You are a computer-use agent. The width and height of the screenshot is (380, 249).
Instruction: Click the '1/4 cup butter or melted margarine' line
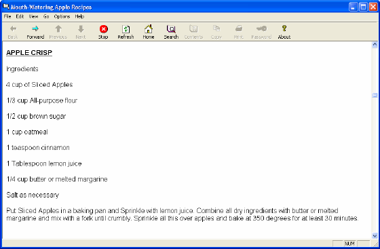(x=57, y=179)
